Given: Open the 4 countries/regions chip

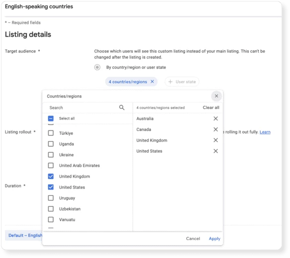Looking at the screenshot, I should (128, 82).
